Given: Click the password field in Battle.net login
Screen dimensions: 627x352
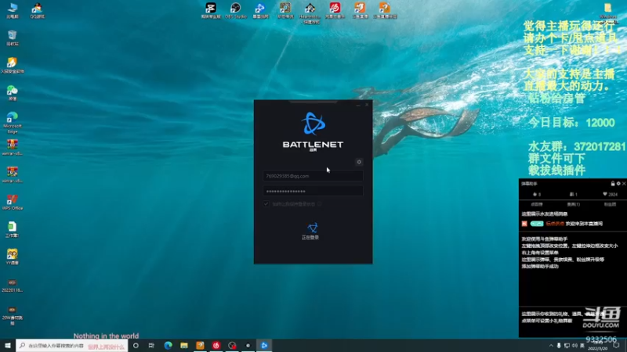Looking at the screenshot, I should (313, 191).
